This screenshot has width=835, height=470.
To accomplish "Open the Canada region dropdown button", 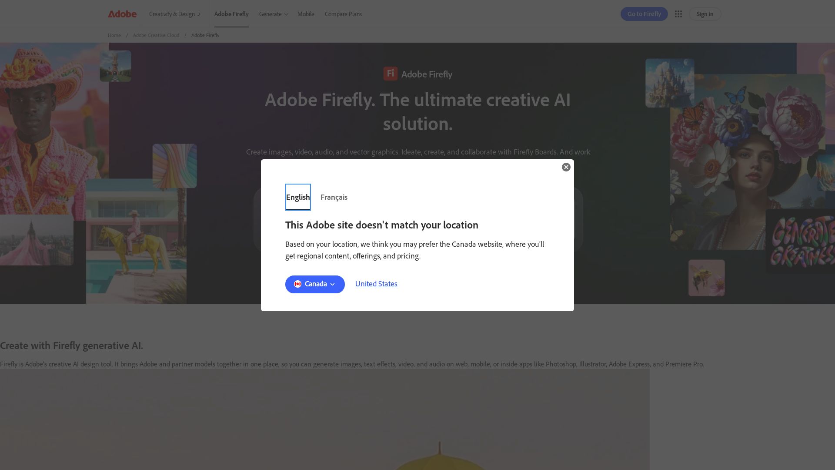I will tap(315, 284).
